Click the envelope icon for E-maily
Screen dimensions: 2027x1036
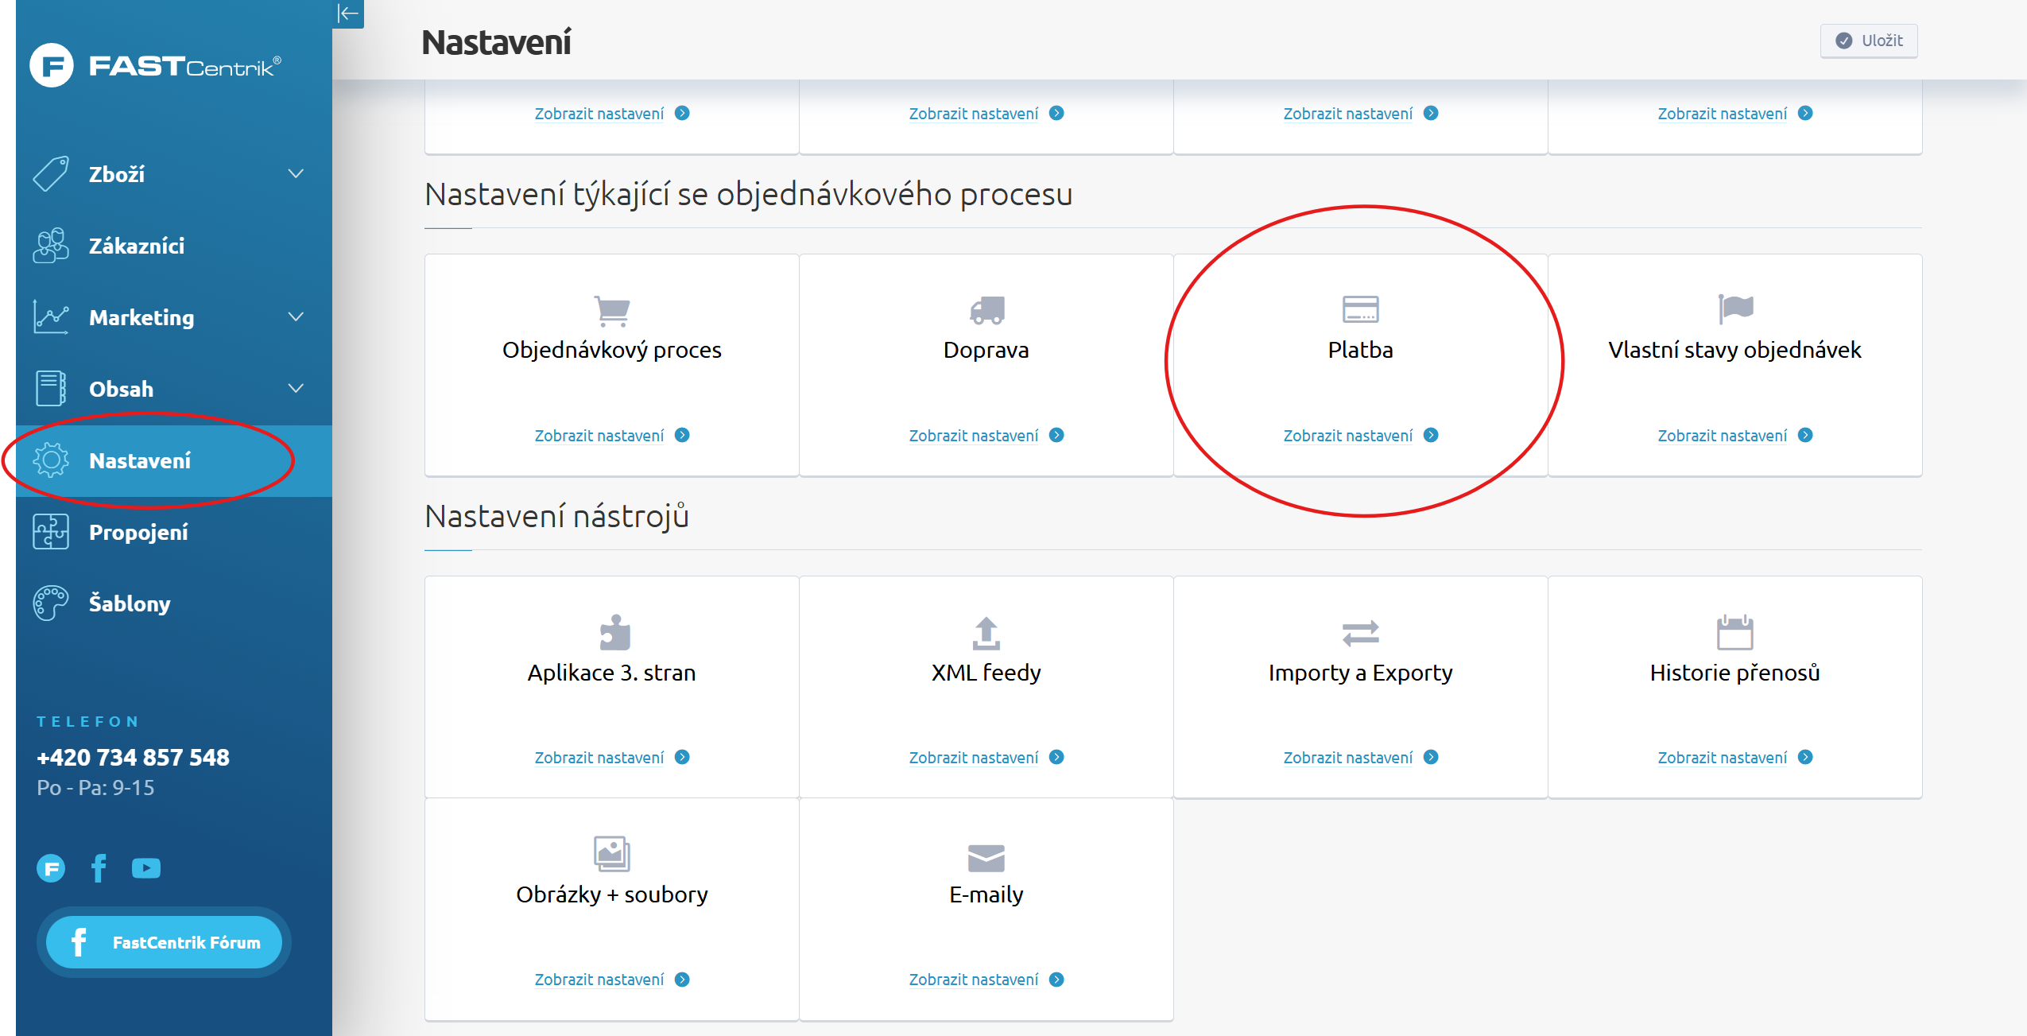click(x=986, y=858)
